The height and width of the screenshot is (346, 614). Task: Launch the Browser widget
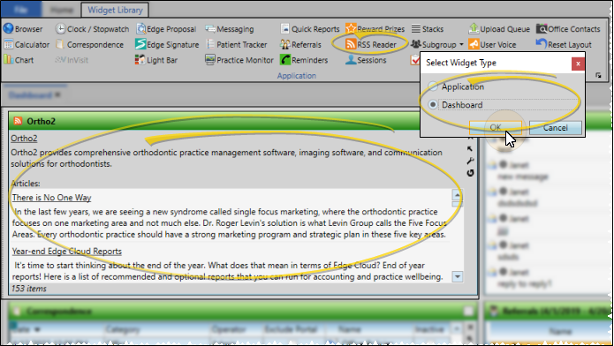point(23,29)
